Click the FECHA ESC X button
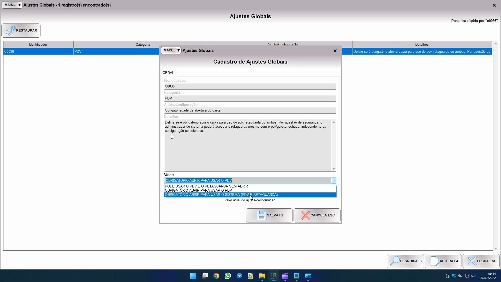This screenshot has width=501, height=282. pos(481,261)
